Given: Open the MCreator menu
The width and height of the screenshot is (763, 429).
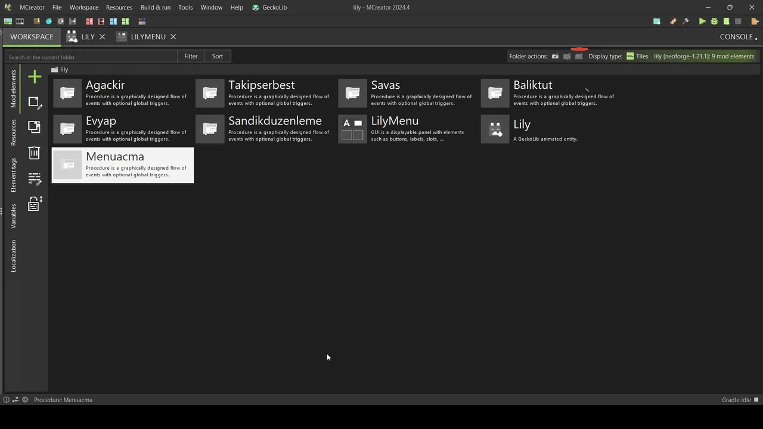Looking at the screenshot, I should pos(32,7).
